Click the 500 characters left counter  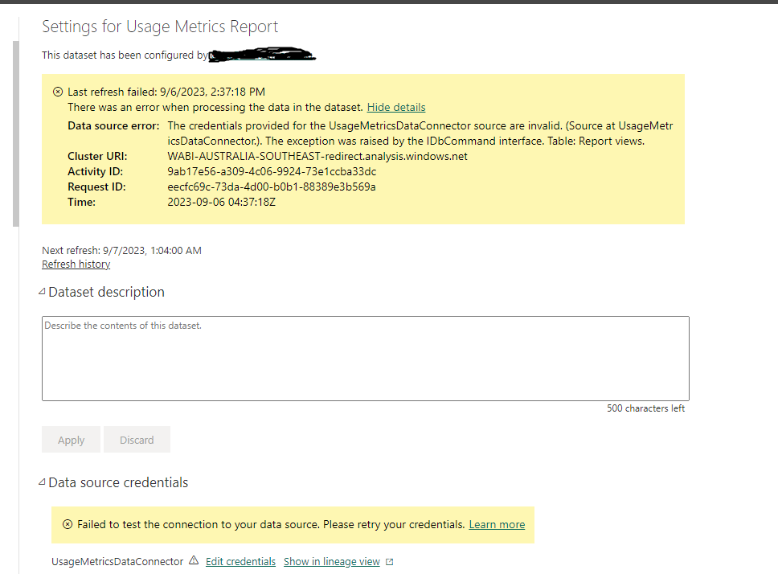click(x=645, y=408)
